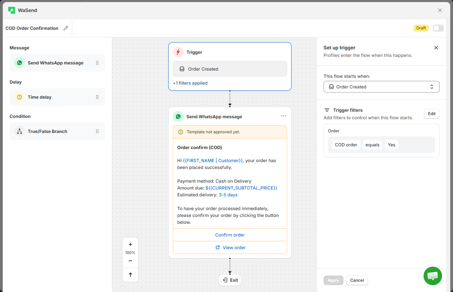This screenshot has width=453, height=292.
Task: Grab drag handle for True/False Branch
Action: [97, 131]
